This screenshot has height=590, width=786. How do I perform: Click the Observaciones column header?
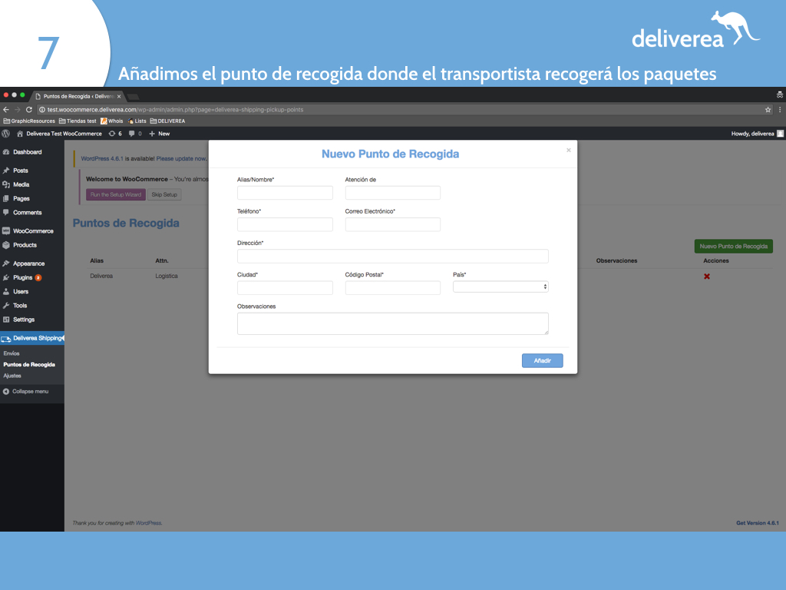pos(616,261)
